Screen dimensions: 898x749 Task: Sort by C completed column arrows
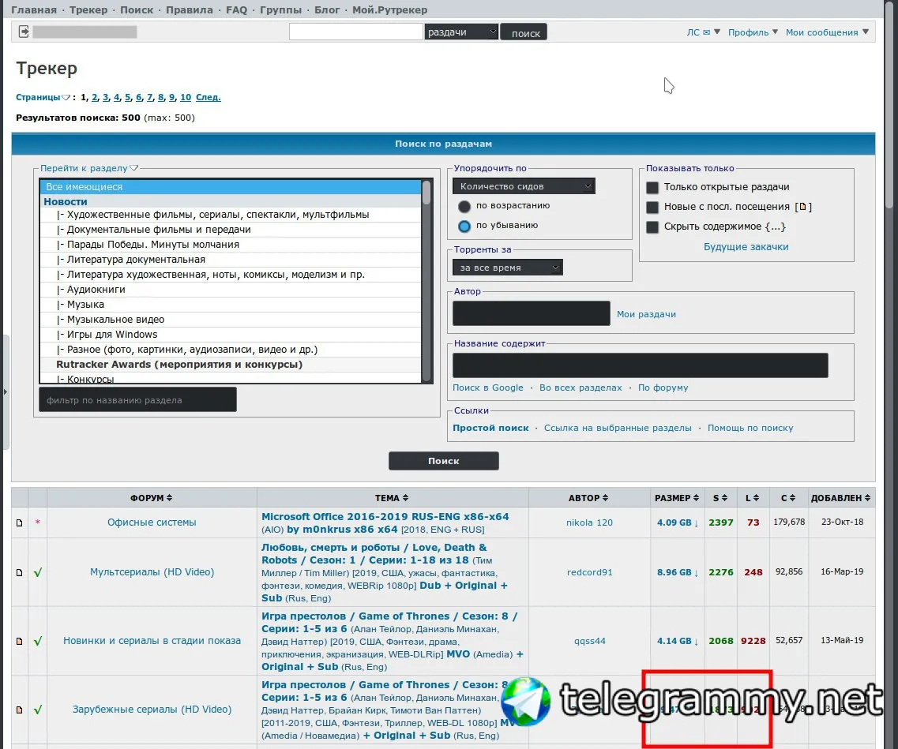[x=793, y=498]
